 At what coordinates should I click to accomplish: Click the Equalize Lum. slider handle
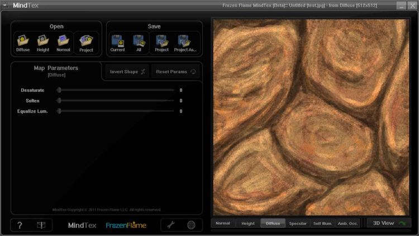(59, 111)
